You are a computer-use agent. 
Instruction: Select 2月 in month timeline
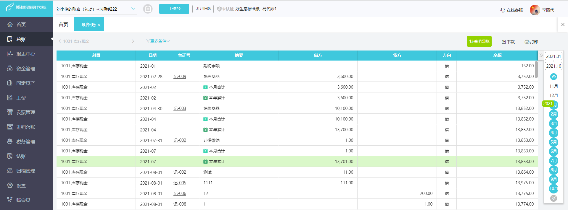point(553,114)
